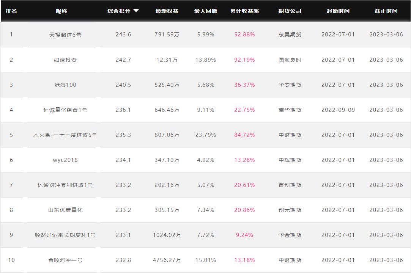Sort by the 综合积分 descending arrow
This screenshot has width=411, height=273.
coord(136,11)
